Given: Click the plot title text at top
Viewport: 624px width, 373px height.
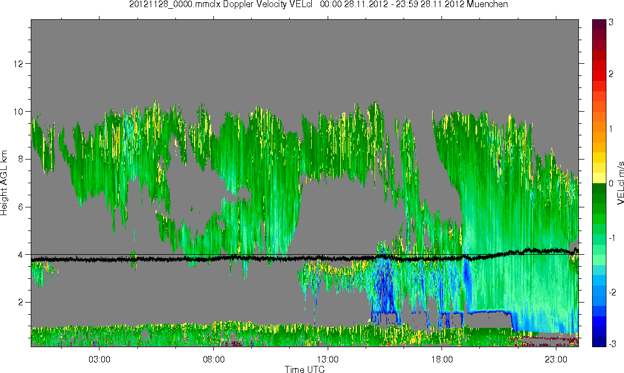Looking at the screenshot, I should pyautogui.click(x=318, y=4).
